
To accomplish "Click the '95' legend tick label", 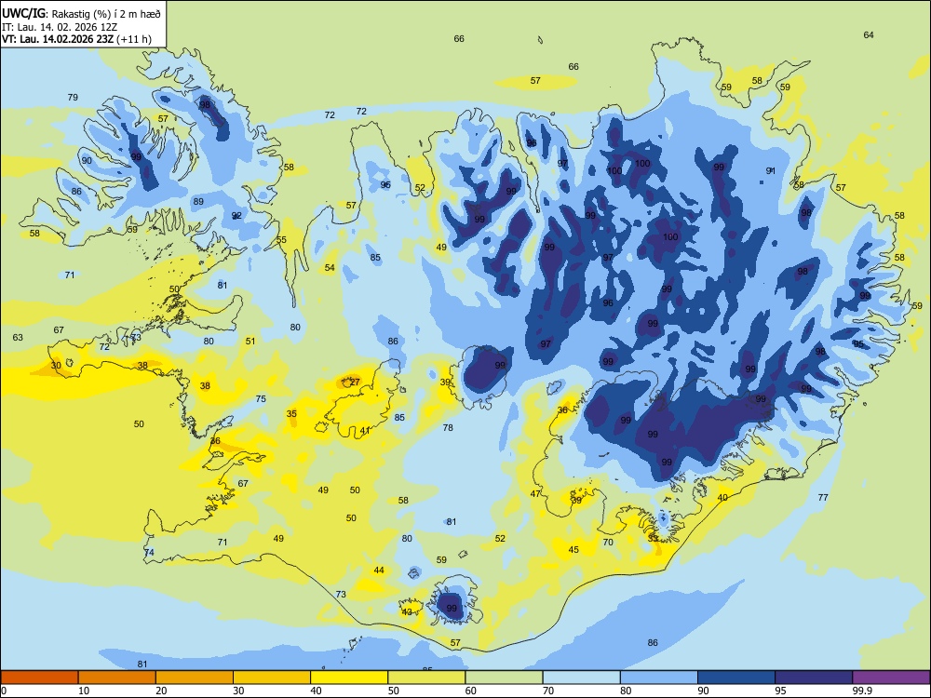I will pyautogui.click(x=780, y=691).
